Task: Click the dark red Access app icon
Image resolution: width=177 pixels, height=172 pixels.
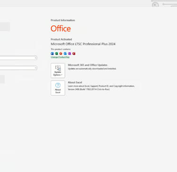Action: (x=74, y=54)
